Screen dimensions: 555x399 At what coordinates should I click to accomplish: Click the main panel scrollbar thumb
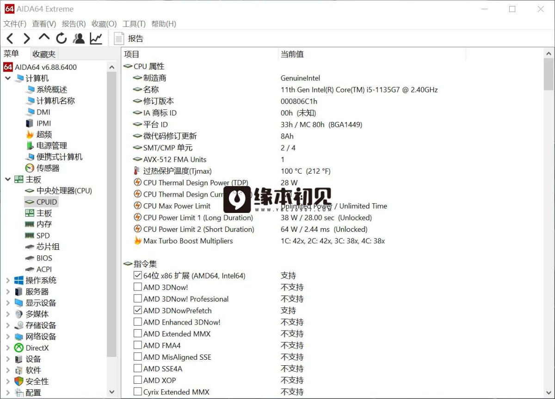coord(549,74)
